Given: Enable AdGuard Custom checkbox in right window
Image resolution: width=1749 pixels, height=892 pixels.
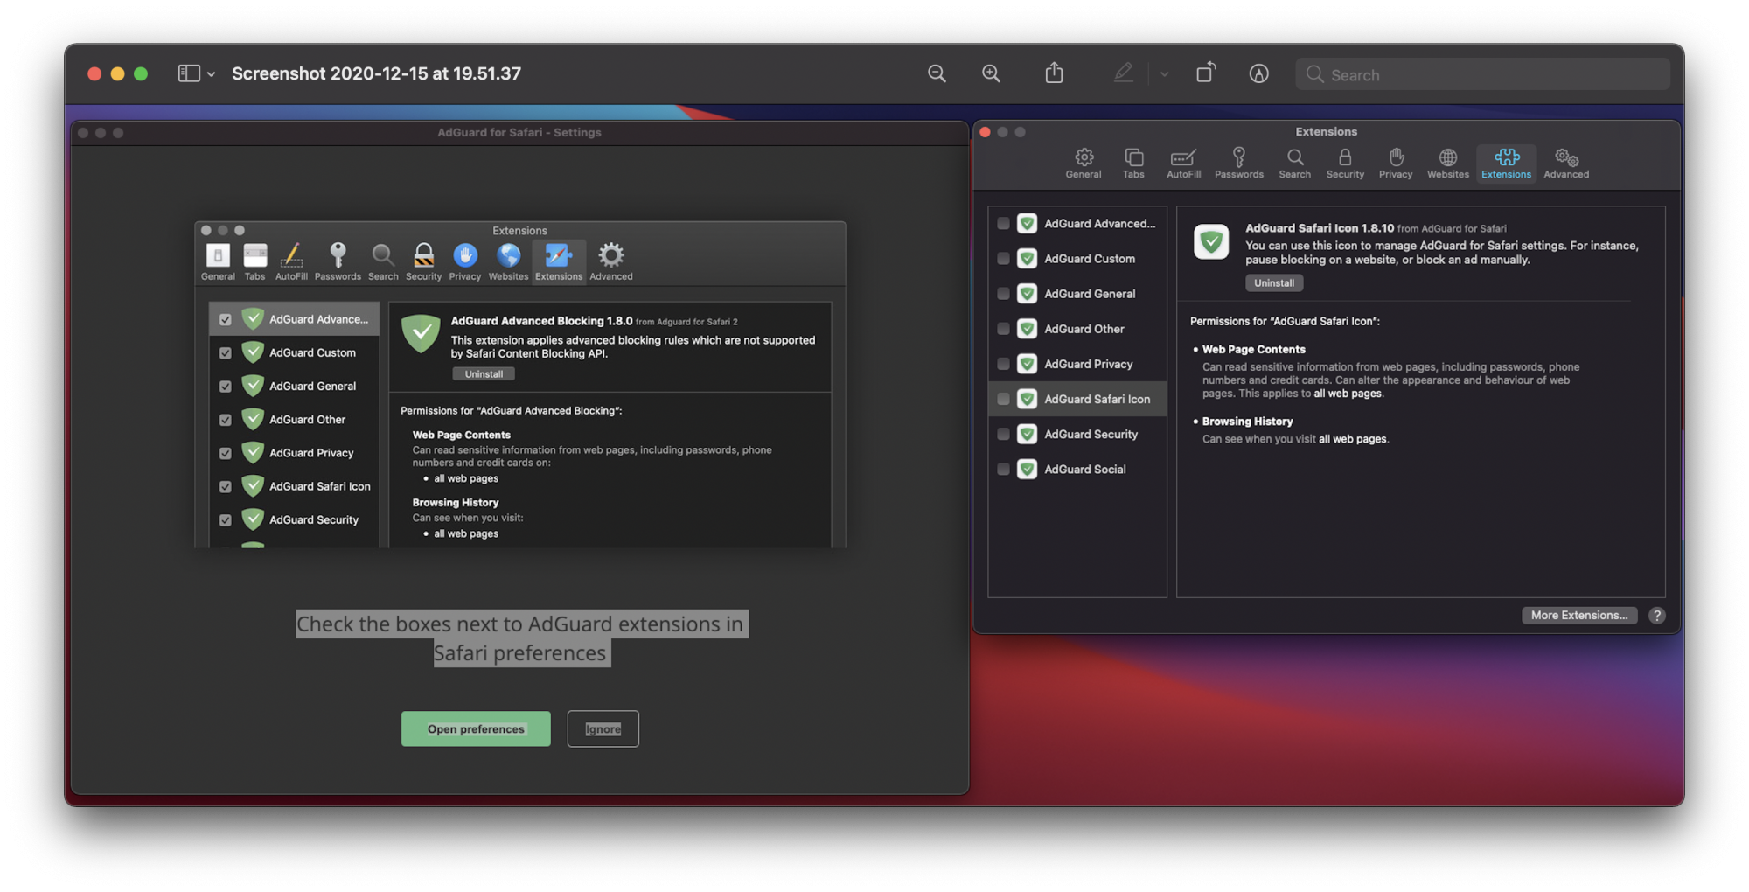Looking at the screenshot, I should 1003,259.
